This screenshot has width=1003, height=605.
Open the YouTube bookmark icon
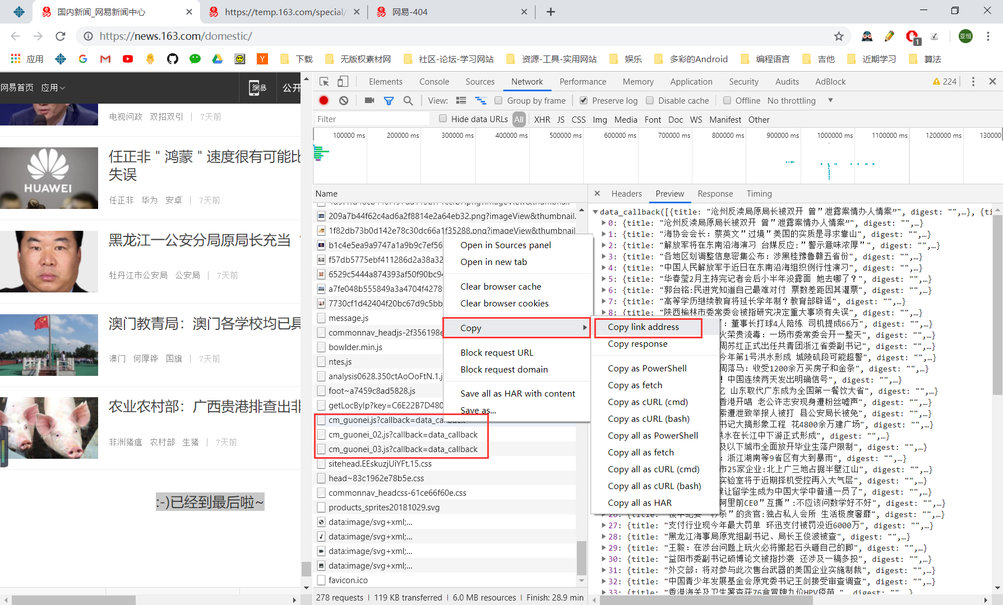[128, 59]
